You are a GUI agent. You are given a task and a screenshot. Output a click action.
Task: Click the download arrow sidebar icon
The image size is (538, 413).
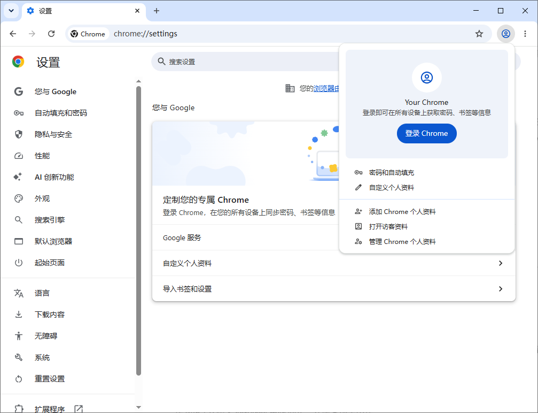click(x=19, y=315)
